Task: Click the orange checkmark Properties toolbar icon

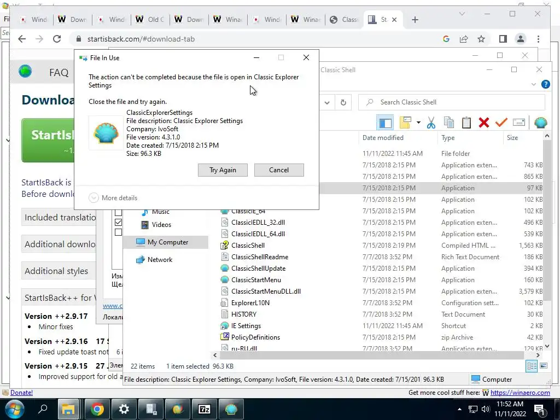Action: tap(501, 122)
